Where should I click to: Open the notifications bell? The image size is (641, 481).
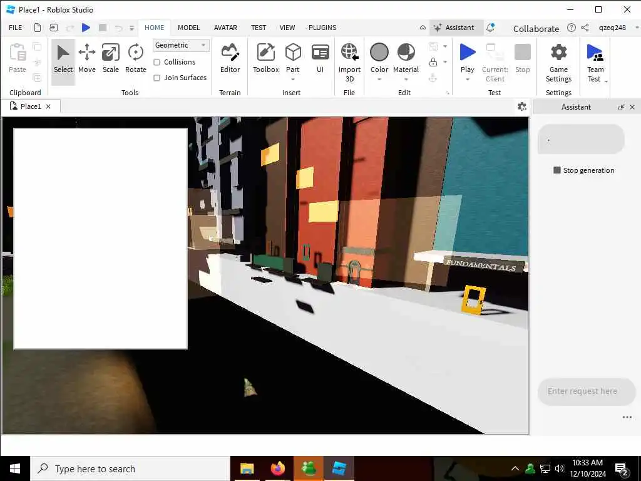coord(490,28)
